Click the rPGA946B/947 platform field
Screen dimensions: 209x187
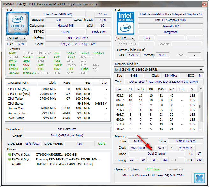pyautogui.click(x=78, y=38)
